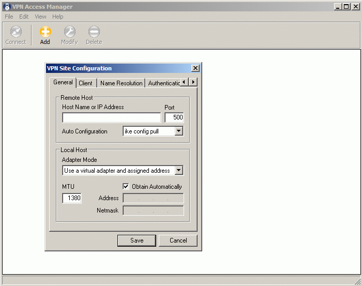Open the File menu
Viewport: 362px width, 286px height.
click(9, 17)
